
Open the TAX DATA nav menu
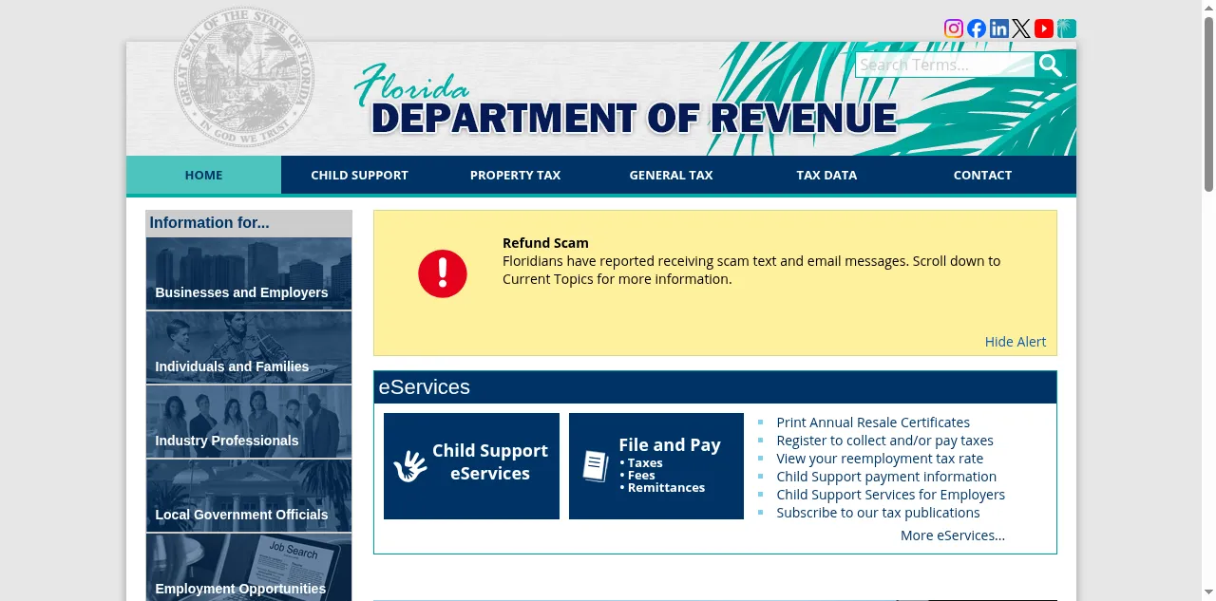coord(826,175)
